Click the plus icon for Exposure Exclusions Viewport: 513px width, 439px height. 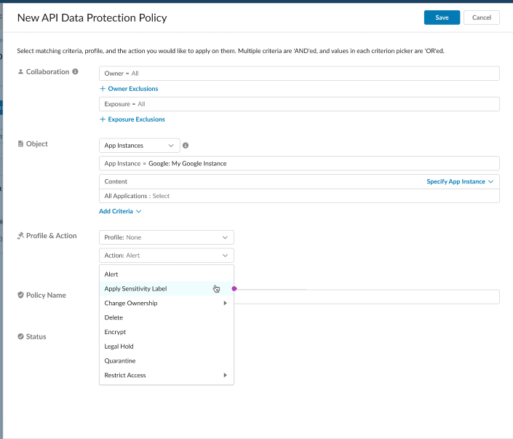click(103, 119)
